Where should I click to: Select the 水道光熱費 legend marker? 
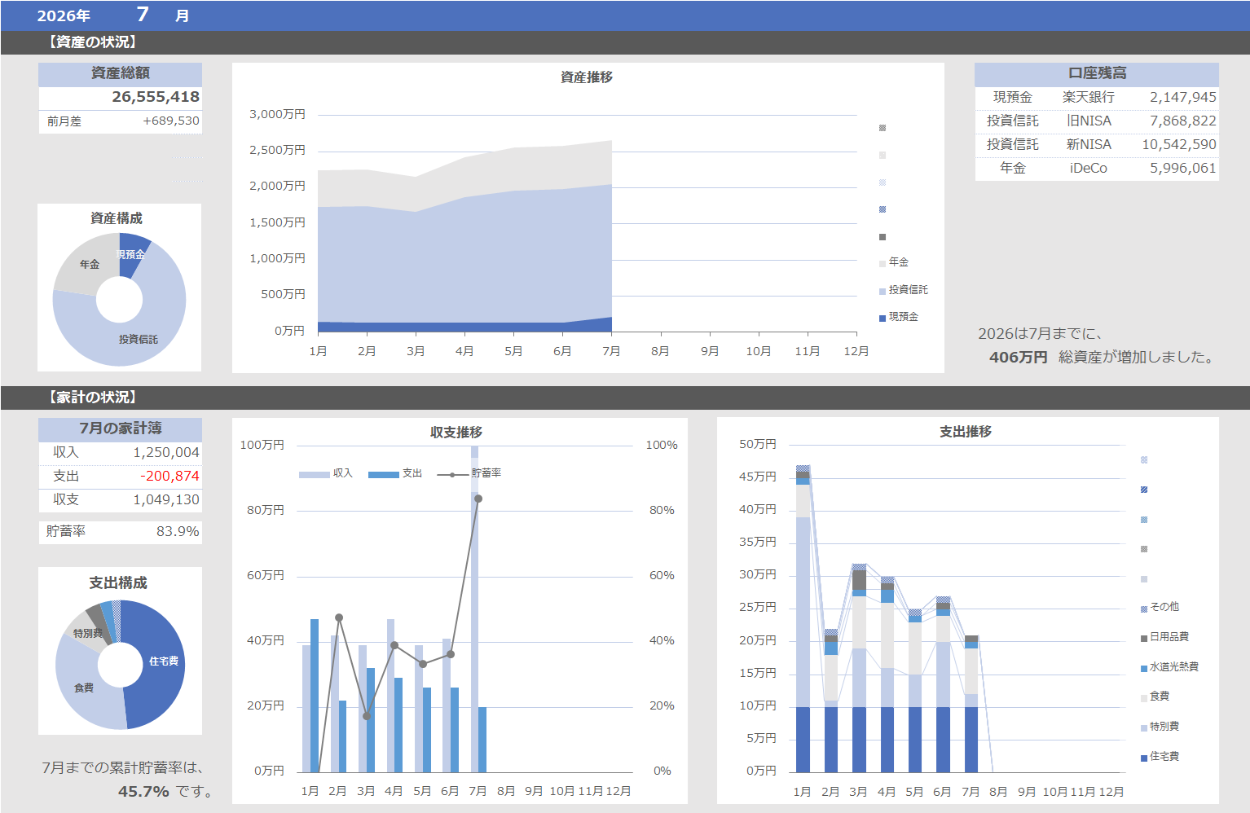coord(1144,669)
